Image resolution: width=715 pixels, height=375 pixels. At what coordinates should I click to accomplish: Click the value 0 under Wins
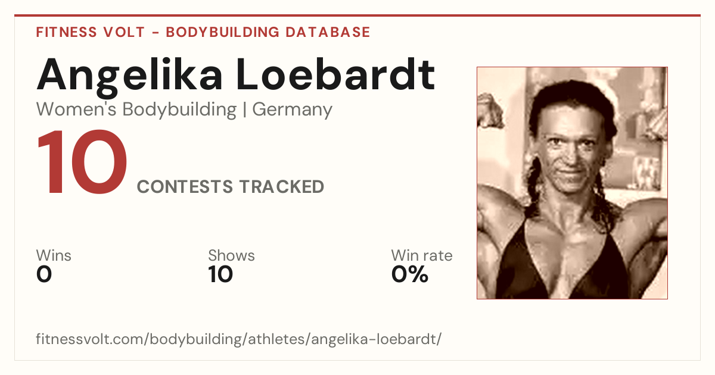click(44, 274)
